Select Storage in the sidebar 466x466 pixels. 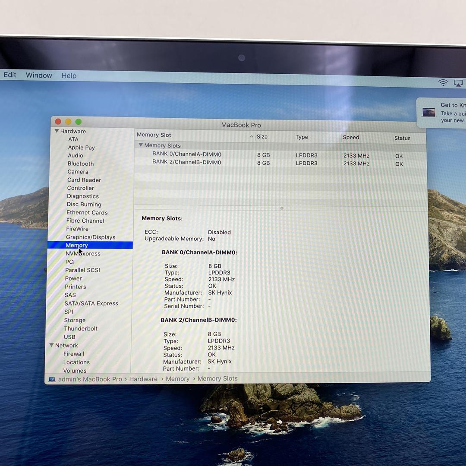coord(75,320)
